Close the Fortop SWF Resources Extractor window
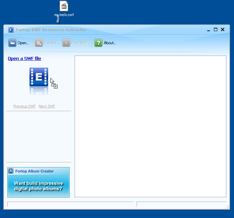The height and width of the screenshot is (218, 234). (223, 29)
